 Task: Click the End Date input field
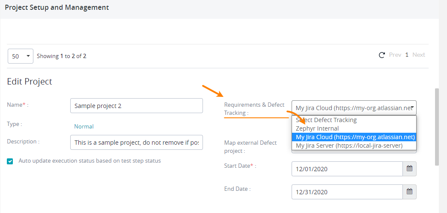point(347,192)
